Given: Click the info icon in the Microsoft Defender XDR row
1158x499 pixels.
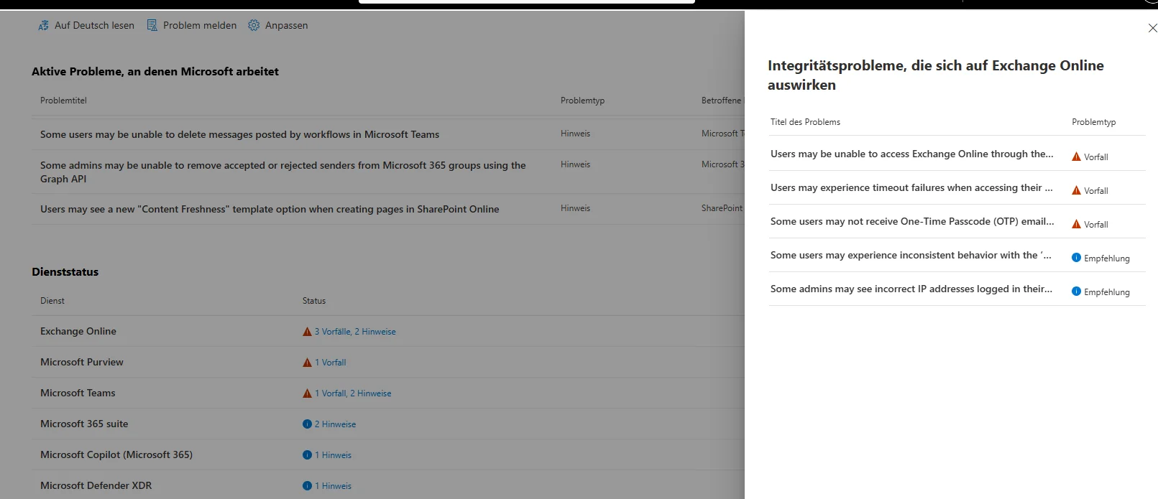Looking at the screenshot, I should point(307,486).
